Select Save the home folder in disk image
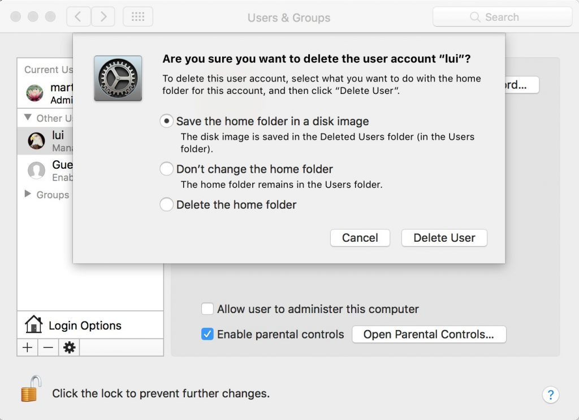This screenshot has height=420, width=579. pyautogui.click(x=166, y=121)
